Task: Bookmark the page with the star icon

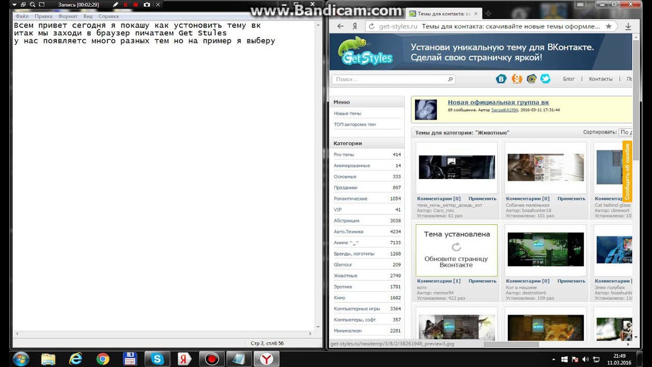Action: point(609,26)
